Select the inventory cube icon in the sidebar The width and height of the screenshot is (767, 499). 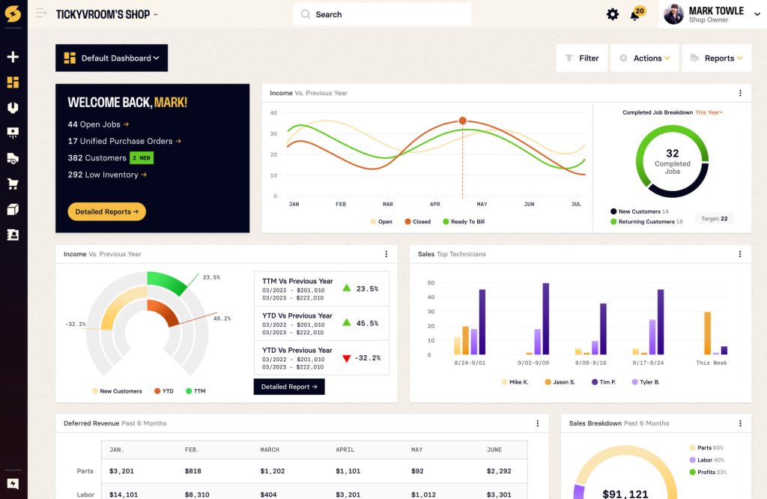(13, 209)
